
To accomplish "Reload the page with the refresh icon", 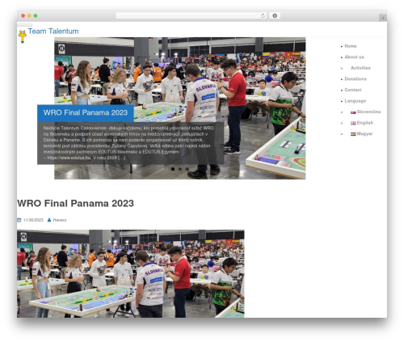I will pyautogui.click(x=263, y=15).
